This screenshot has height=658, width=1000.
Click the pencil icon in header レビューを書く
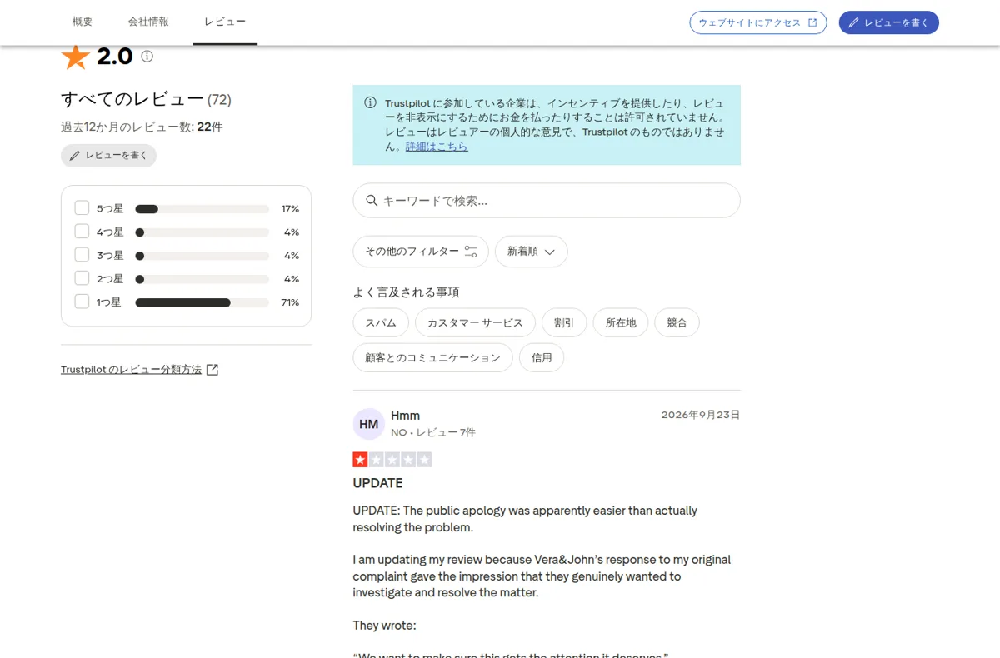coord(853,22)
